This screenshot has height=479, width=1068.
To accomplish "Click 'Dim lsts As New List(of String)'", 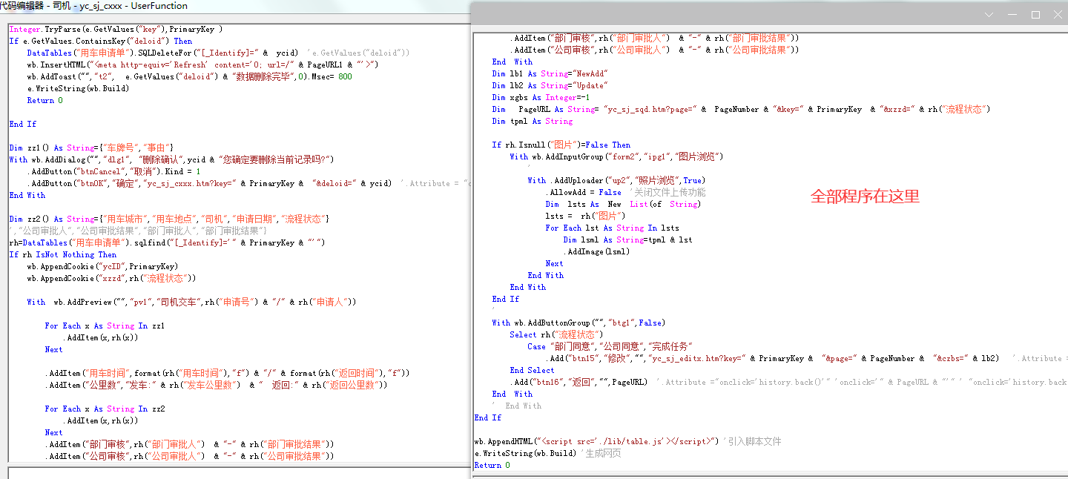I will (x=622, y=204).
